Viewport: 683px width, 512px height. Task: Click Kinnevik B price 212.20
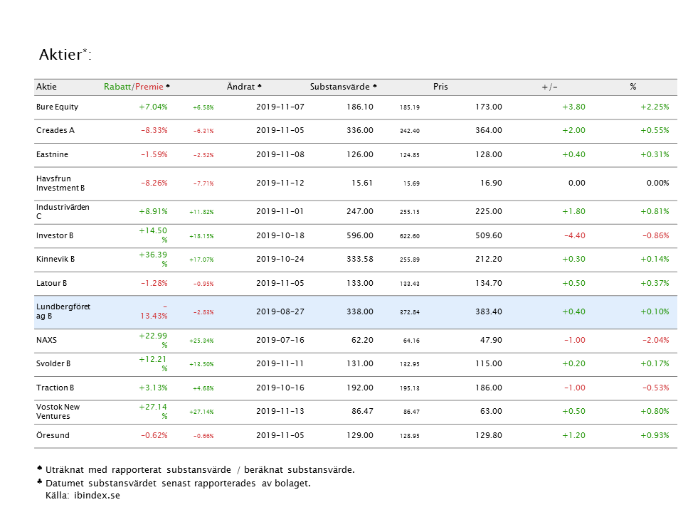pos(489,259)
